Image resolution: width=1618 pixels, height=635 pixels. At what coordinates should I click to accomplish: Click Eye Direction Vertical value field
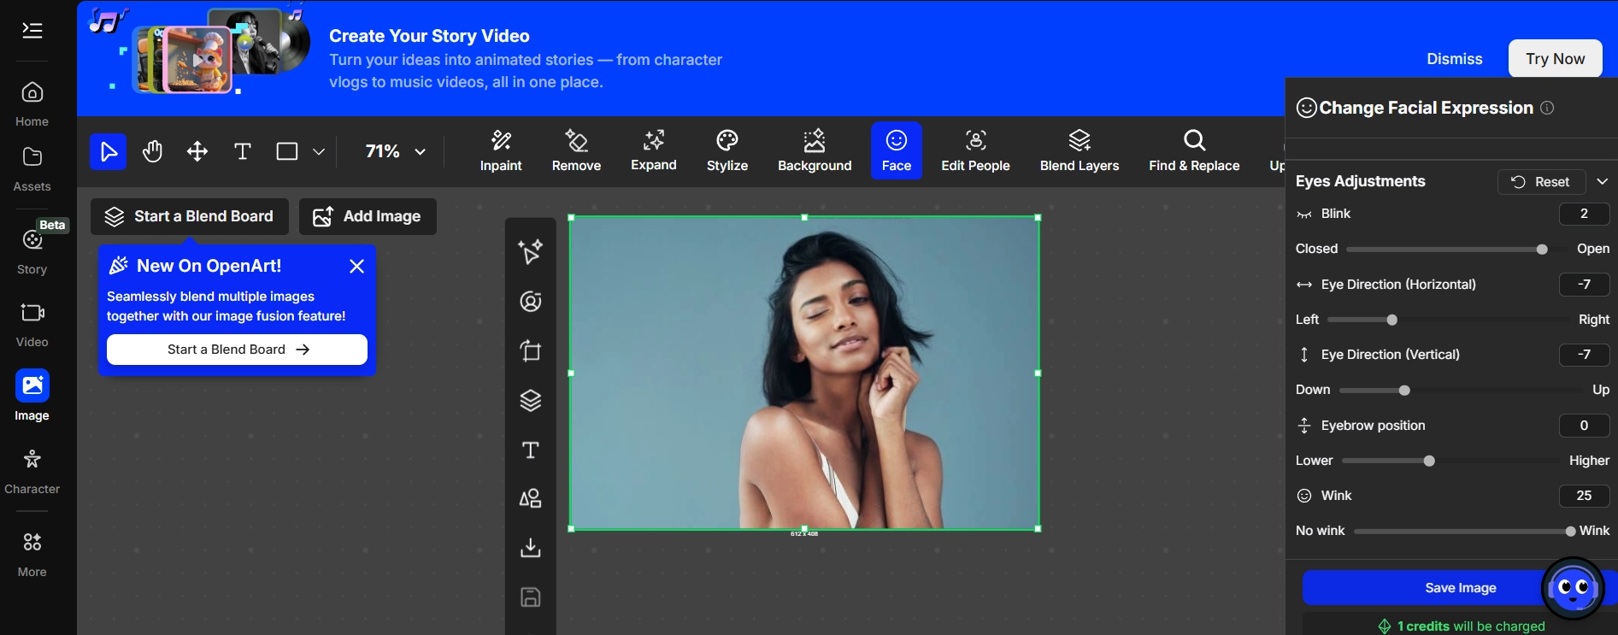tap(1584, 354)
